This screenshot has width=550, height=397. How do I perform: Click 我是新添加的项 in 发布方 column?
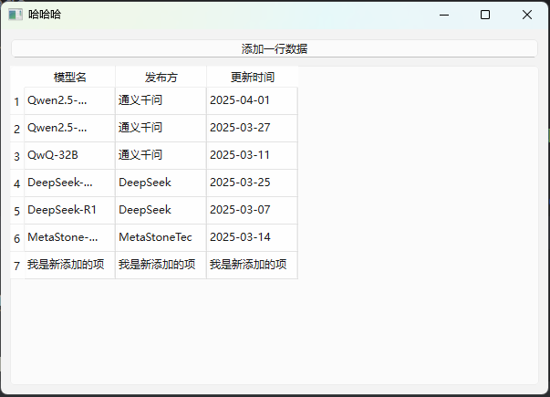pyautogui.click(x=161, y=265)
